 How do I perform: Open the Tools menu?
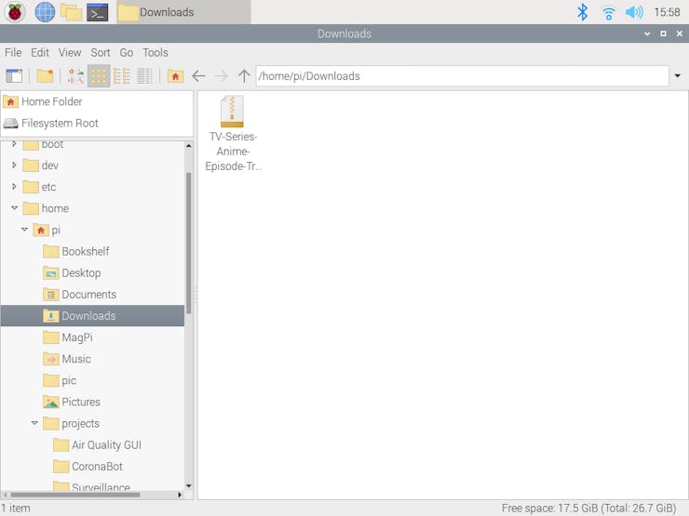point(155,53)
